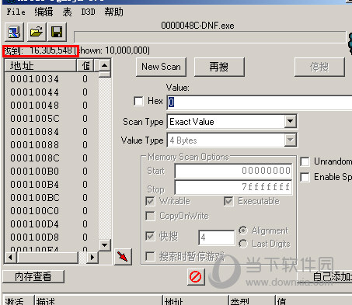
Task: Click the 描述 column header in cheat table
Action: 99,300
